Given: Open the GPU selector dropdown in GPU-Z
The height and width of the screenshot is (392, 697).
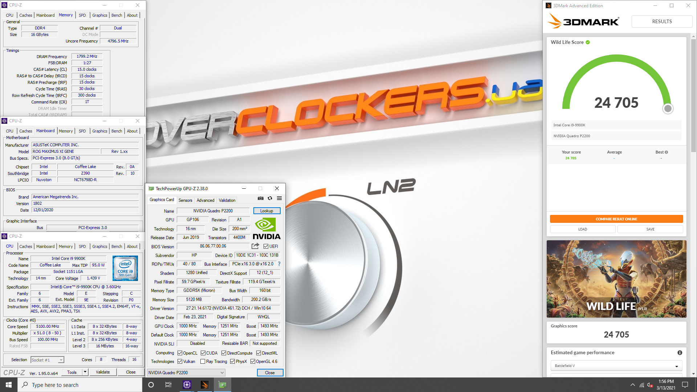Looking at the screenshot, I should [186, 373].
